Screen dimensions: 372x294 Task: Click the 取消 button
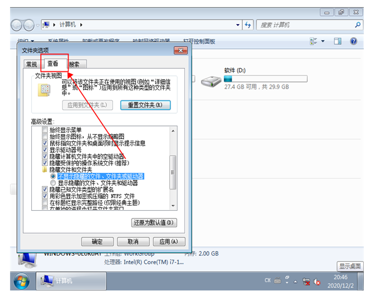tap(133, 242)
